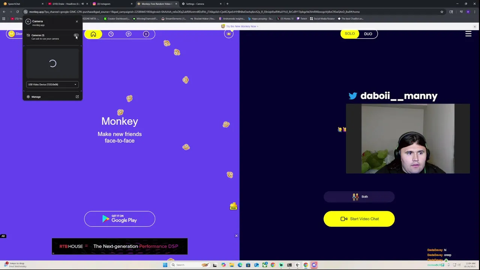Open Twitch bookmark
Image resolution: width=480 pixels, height=270 pixels.
(302, 19)
